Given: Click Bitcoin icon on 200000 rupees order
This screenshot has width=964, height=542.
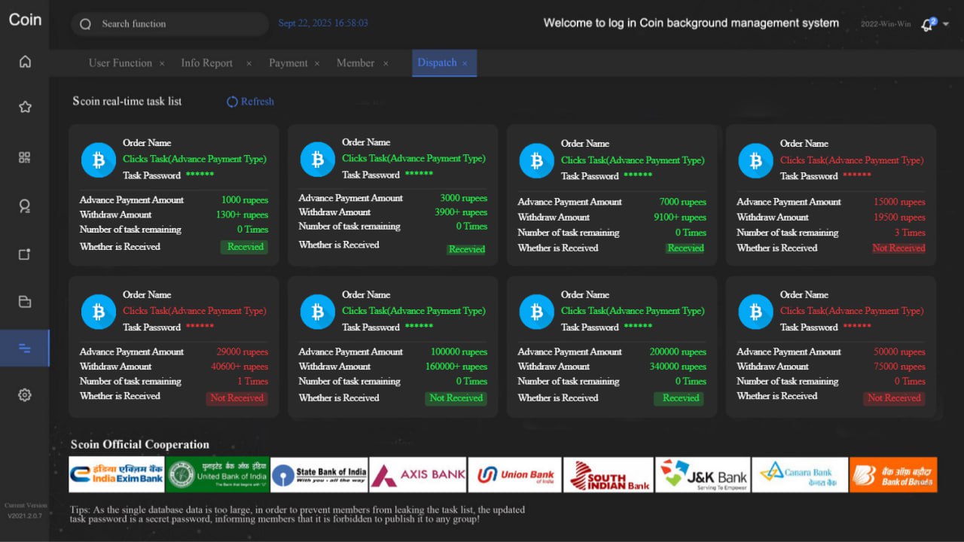Looking at the screenshot, I should click(x=536, y=312).
